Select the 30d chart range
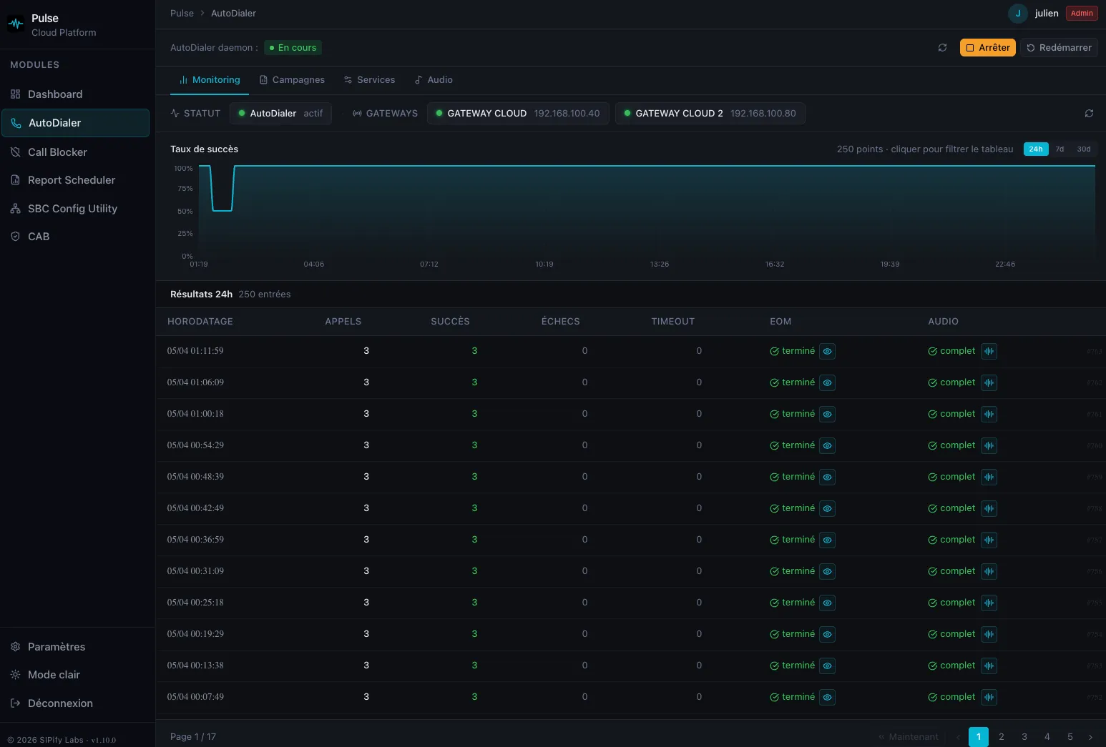 [1084, 149]
